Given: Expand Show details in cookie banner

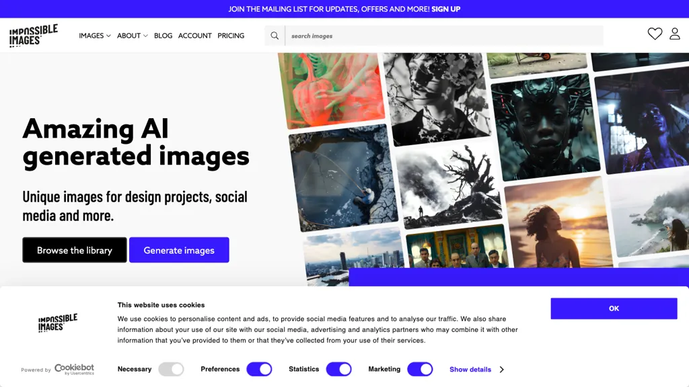Looking at the screenshot, I should pyautogui.click(x=476, y=370).
